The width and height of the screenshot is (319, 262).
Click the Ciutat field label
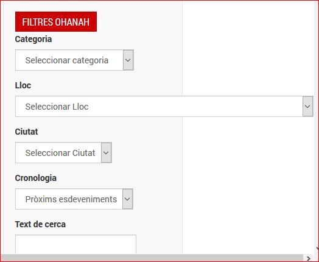(26, 132)
